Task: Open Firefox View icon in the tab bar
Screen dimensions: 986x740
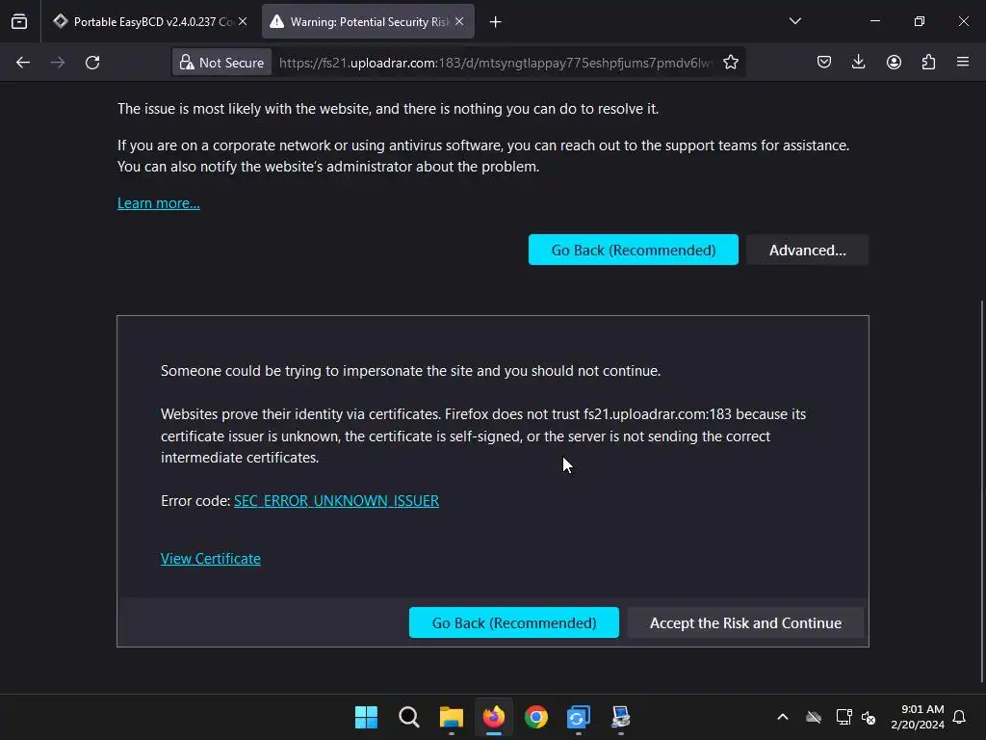Action: pyautogui.click(x=19, y=21)
